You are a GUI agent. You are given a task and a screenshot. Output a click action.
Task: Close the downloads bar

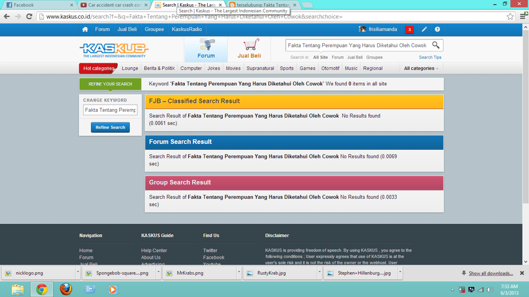click(522, 273)
